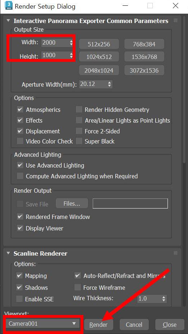188x334 pixels.
Task: Enable Video Color Check
Action: (20, 141)
